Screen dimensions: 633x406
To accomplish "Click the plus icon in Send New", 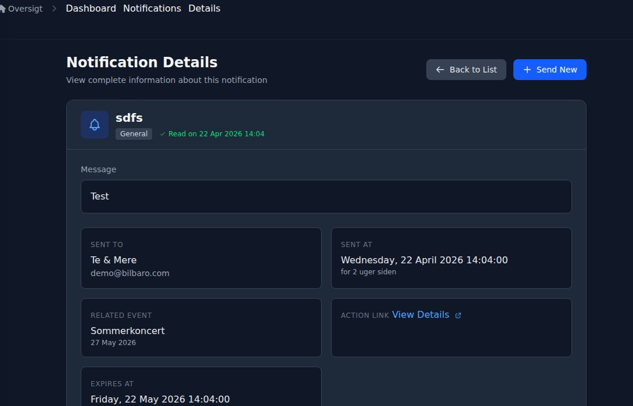I will [527, 70].
